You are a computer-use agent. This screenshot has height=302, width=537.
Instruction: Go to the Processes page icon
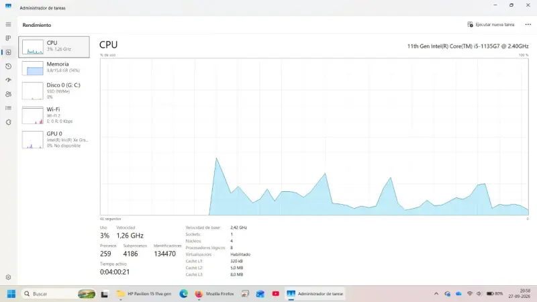click(8, 38)
